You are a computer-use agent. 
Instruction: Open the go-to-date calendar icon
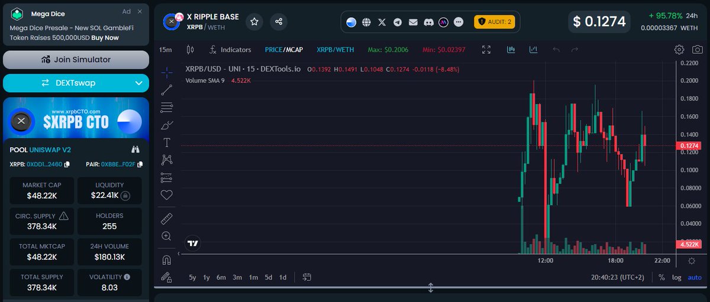click(307, 277)
